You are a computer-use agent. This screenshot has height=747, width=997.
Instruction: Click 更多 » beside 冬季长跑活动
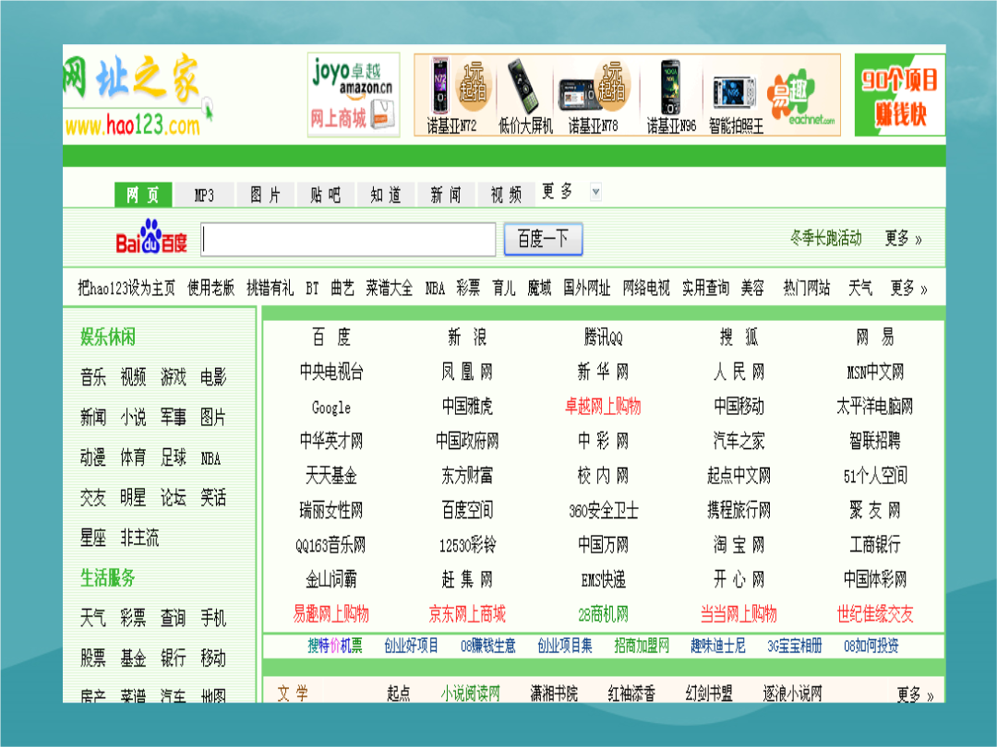[x=904, y=239]
